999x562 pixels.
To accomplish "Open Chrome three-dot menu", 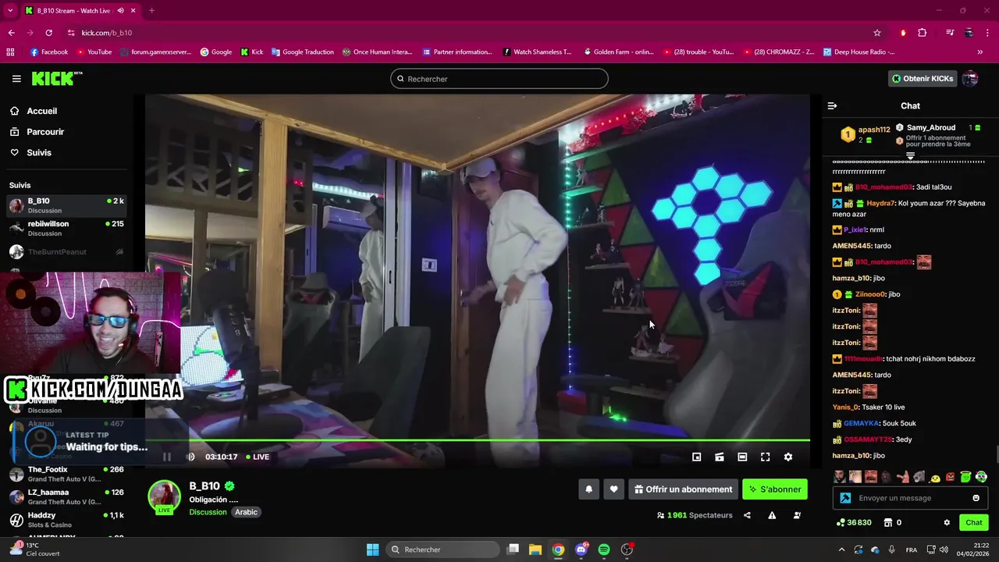I will pyautogui.click(x=987, y=33).
